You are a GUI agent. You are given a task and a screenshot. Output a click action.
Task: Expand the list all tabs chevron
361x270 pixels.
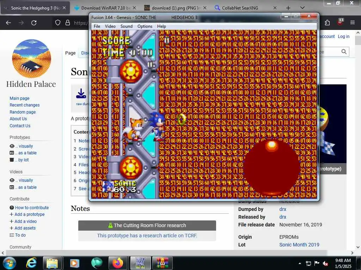click(302, 8)
